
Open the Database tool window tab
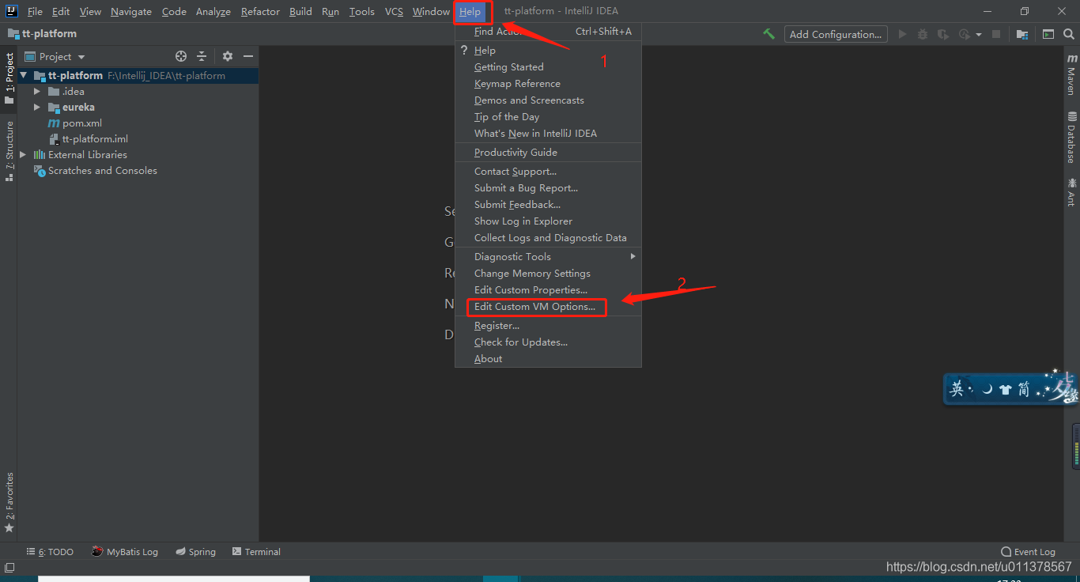point(1071,137)
